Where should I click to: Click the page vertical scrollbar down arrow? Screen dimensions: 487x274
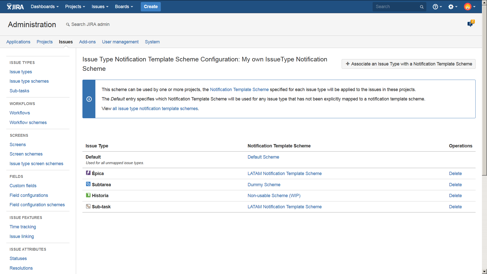coord(484,271)
